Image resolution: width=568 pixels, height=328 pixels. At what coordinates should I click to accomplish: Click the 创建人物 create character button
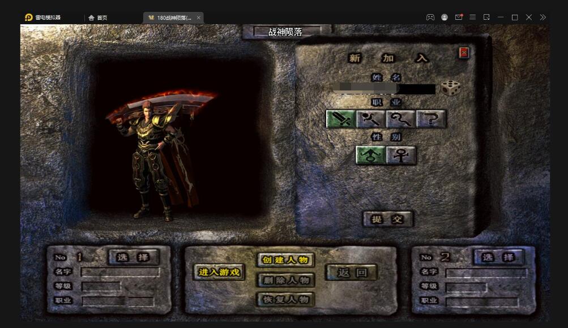(x=285, y=260)
